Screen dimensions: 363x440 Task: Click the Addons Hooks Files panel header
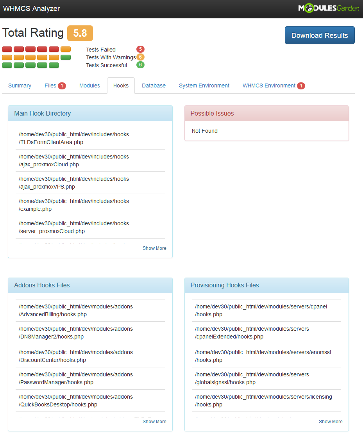point(90,285)
